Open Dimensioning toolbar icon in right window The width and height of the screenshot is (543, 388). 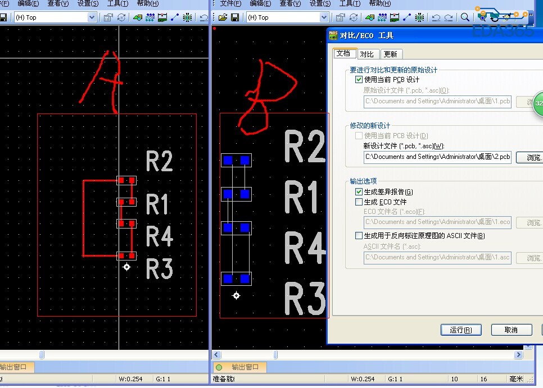(395, 17)
